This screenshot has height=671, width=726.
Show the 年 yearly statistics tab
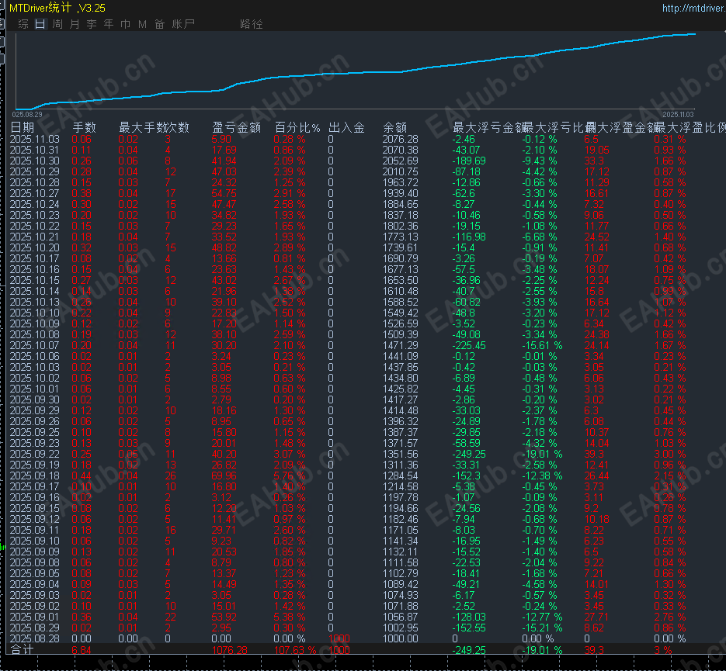coord(109,24)
